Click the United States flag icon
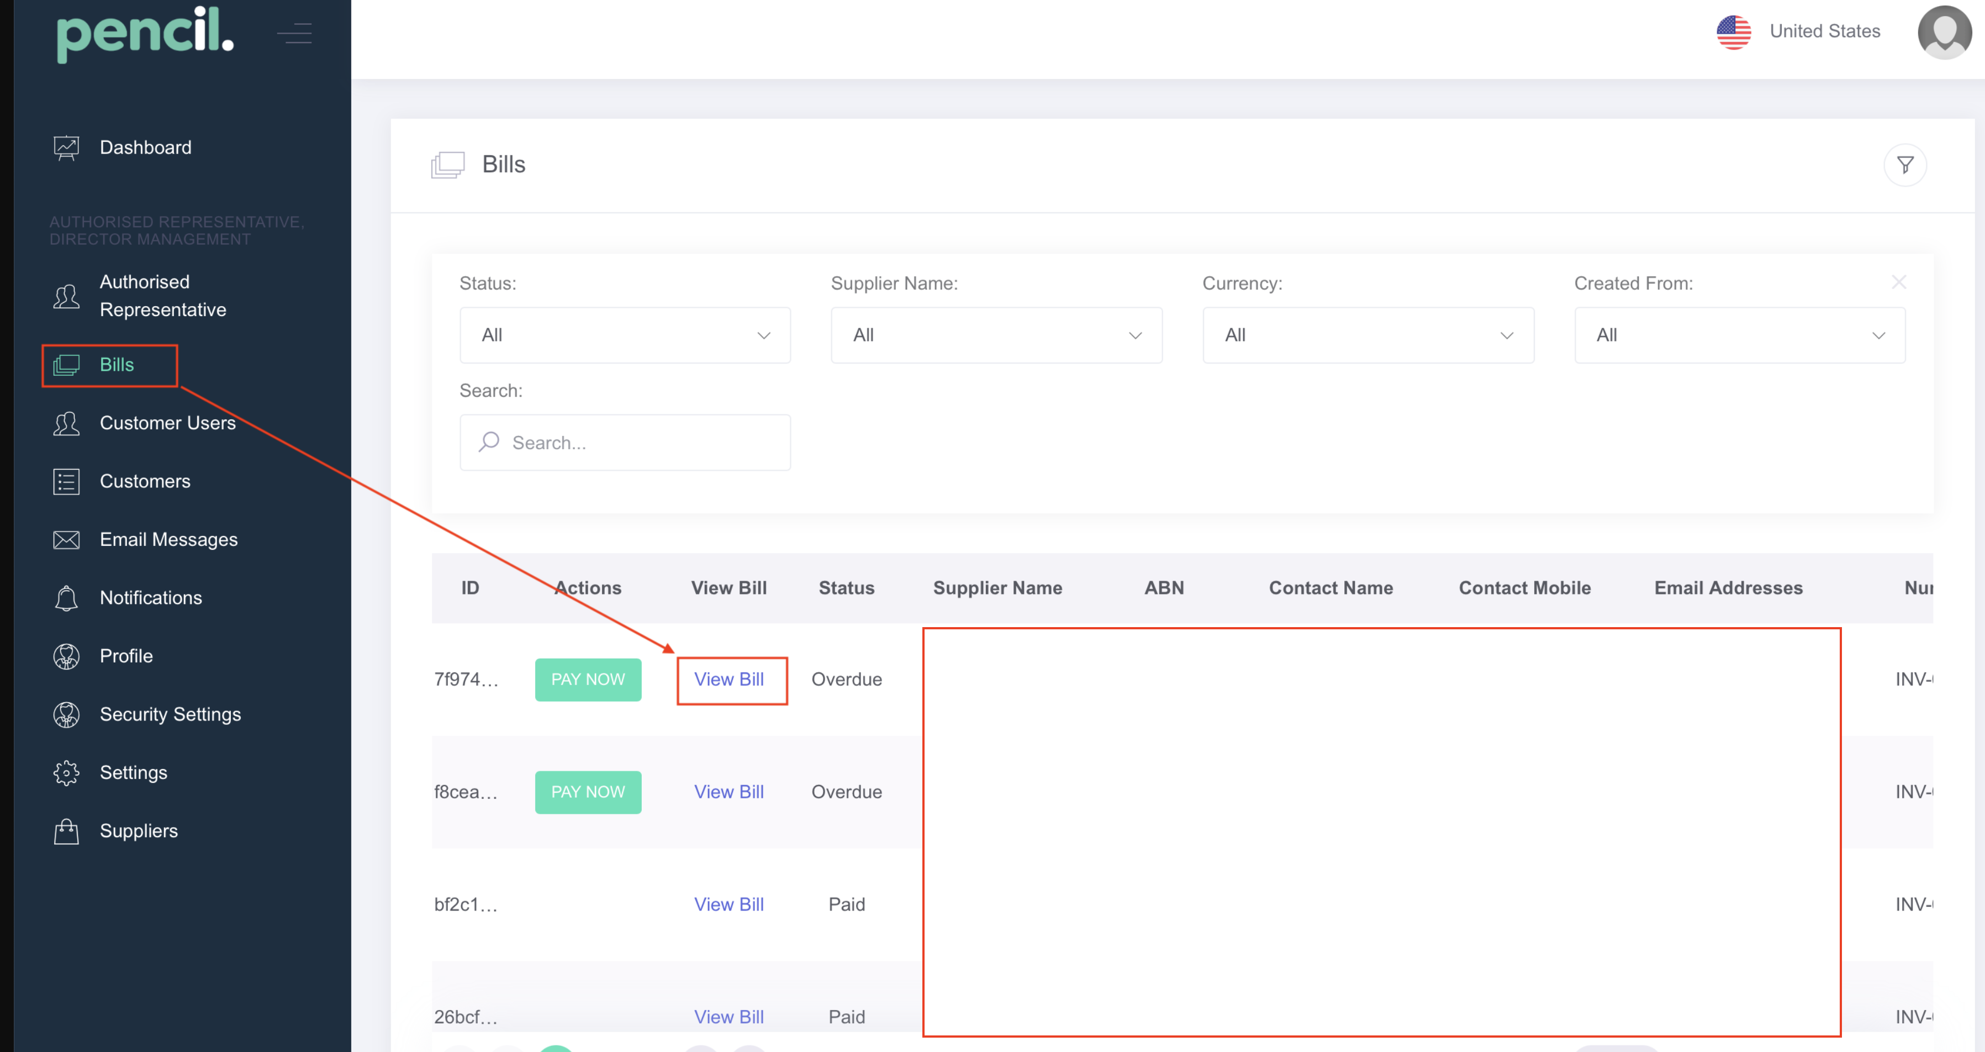 (x=1733, y=33)
